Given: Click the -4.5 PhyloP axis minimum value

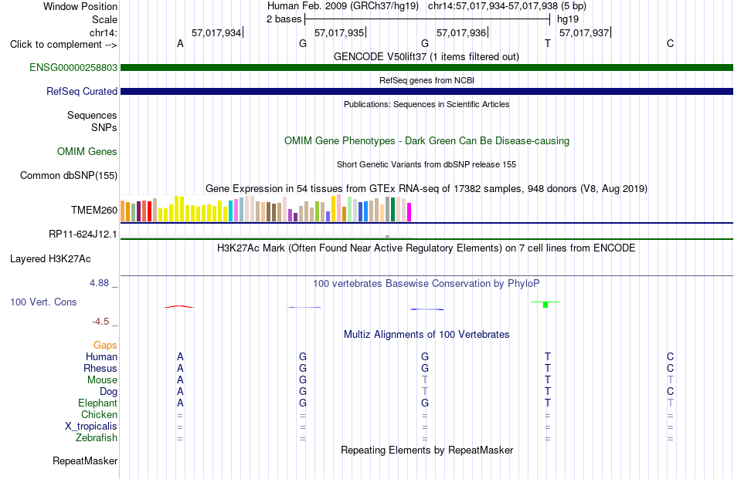Looking at the screenshot, I should [100, 321].
